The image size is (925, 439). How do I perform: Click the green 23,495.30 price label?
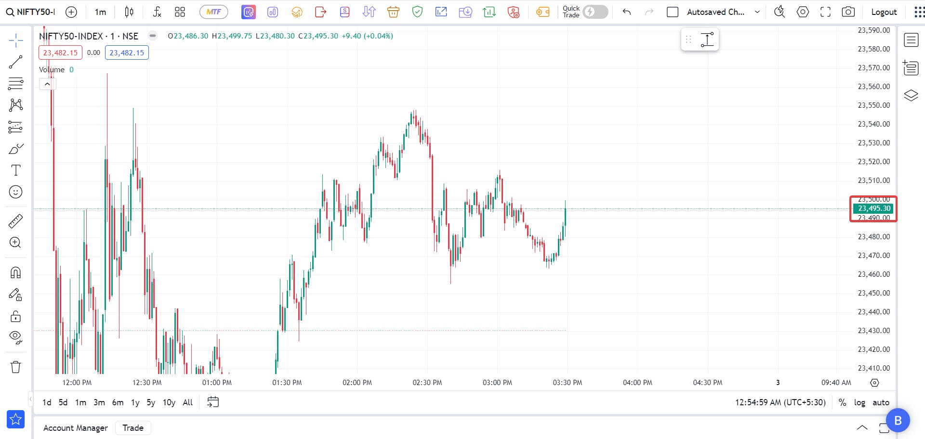[873, 208]
